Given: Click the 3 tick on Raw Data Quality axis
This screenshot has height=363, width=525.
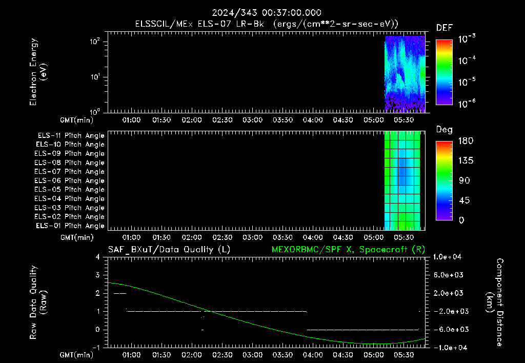Looking at the screenshot, I should click(98, 275).
